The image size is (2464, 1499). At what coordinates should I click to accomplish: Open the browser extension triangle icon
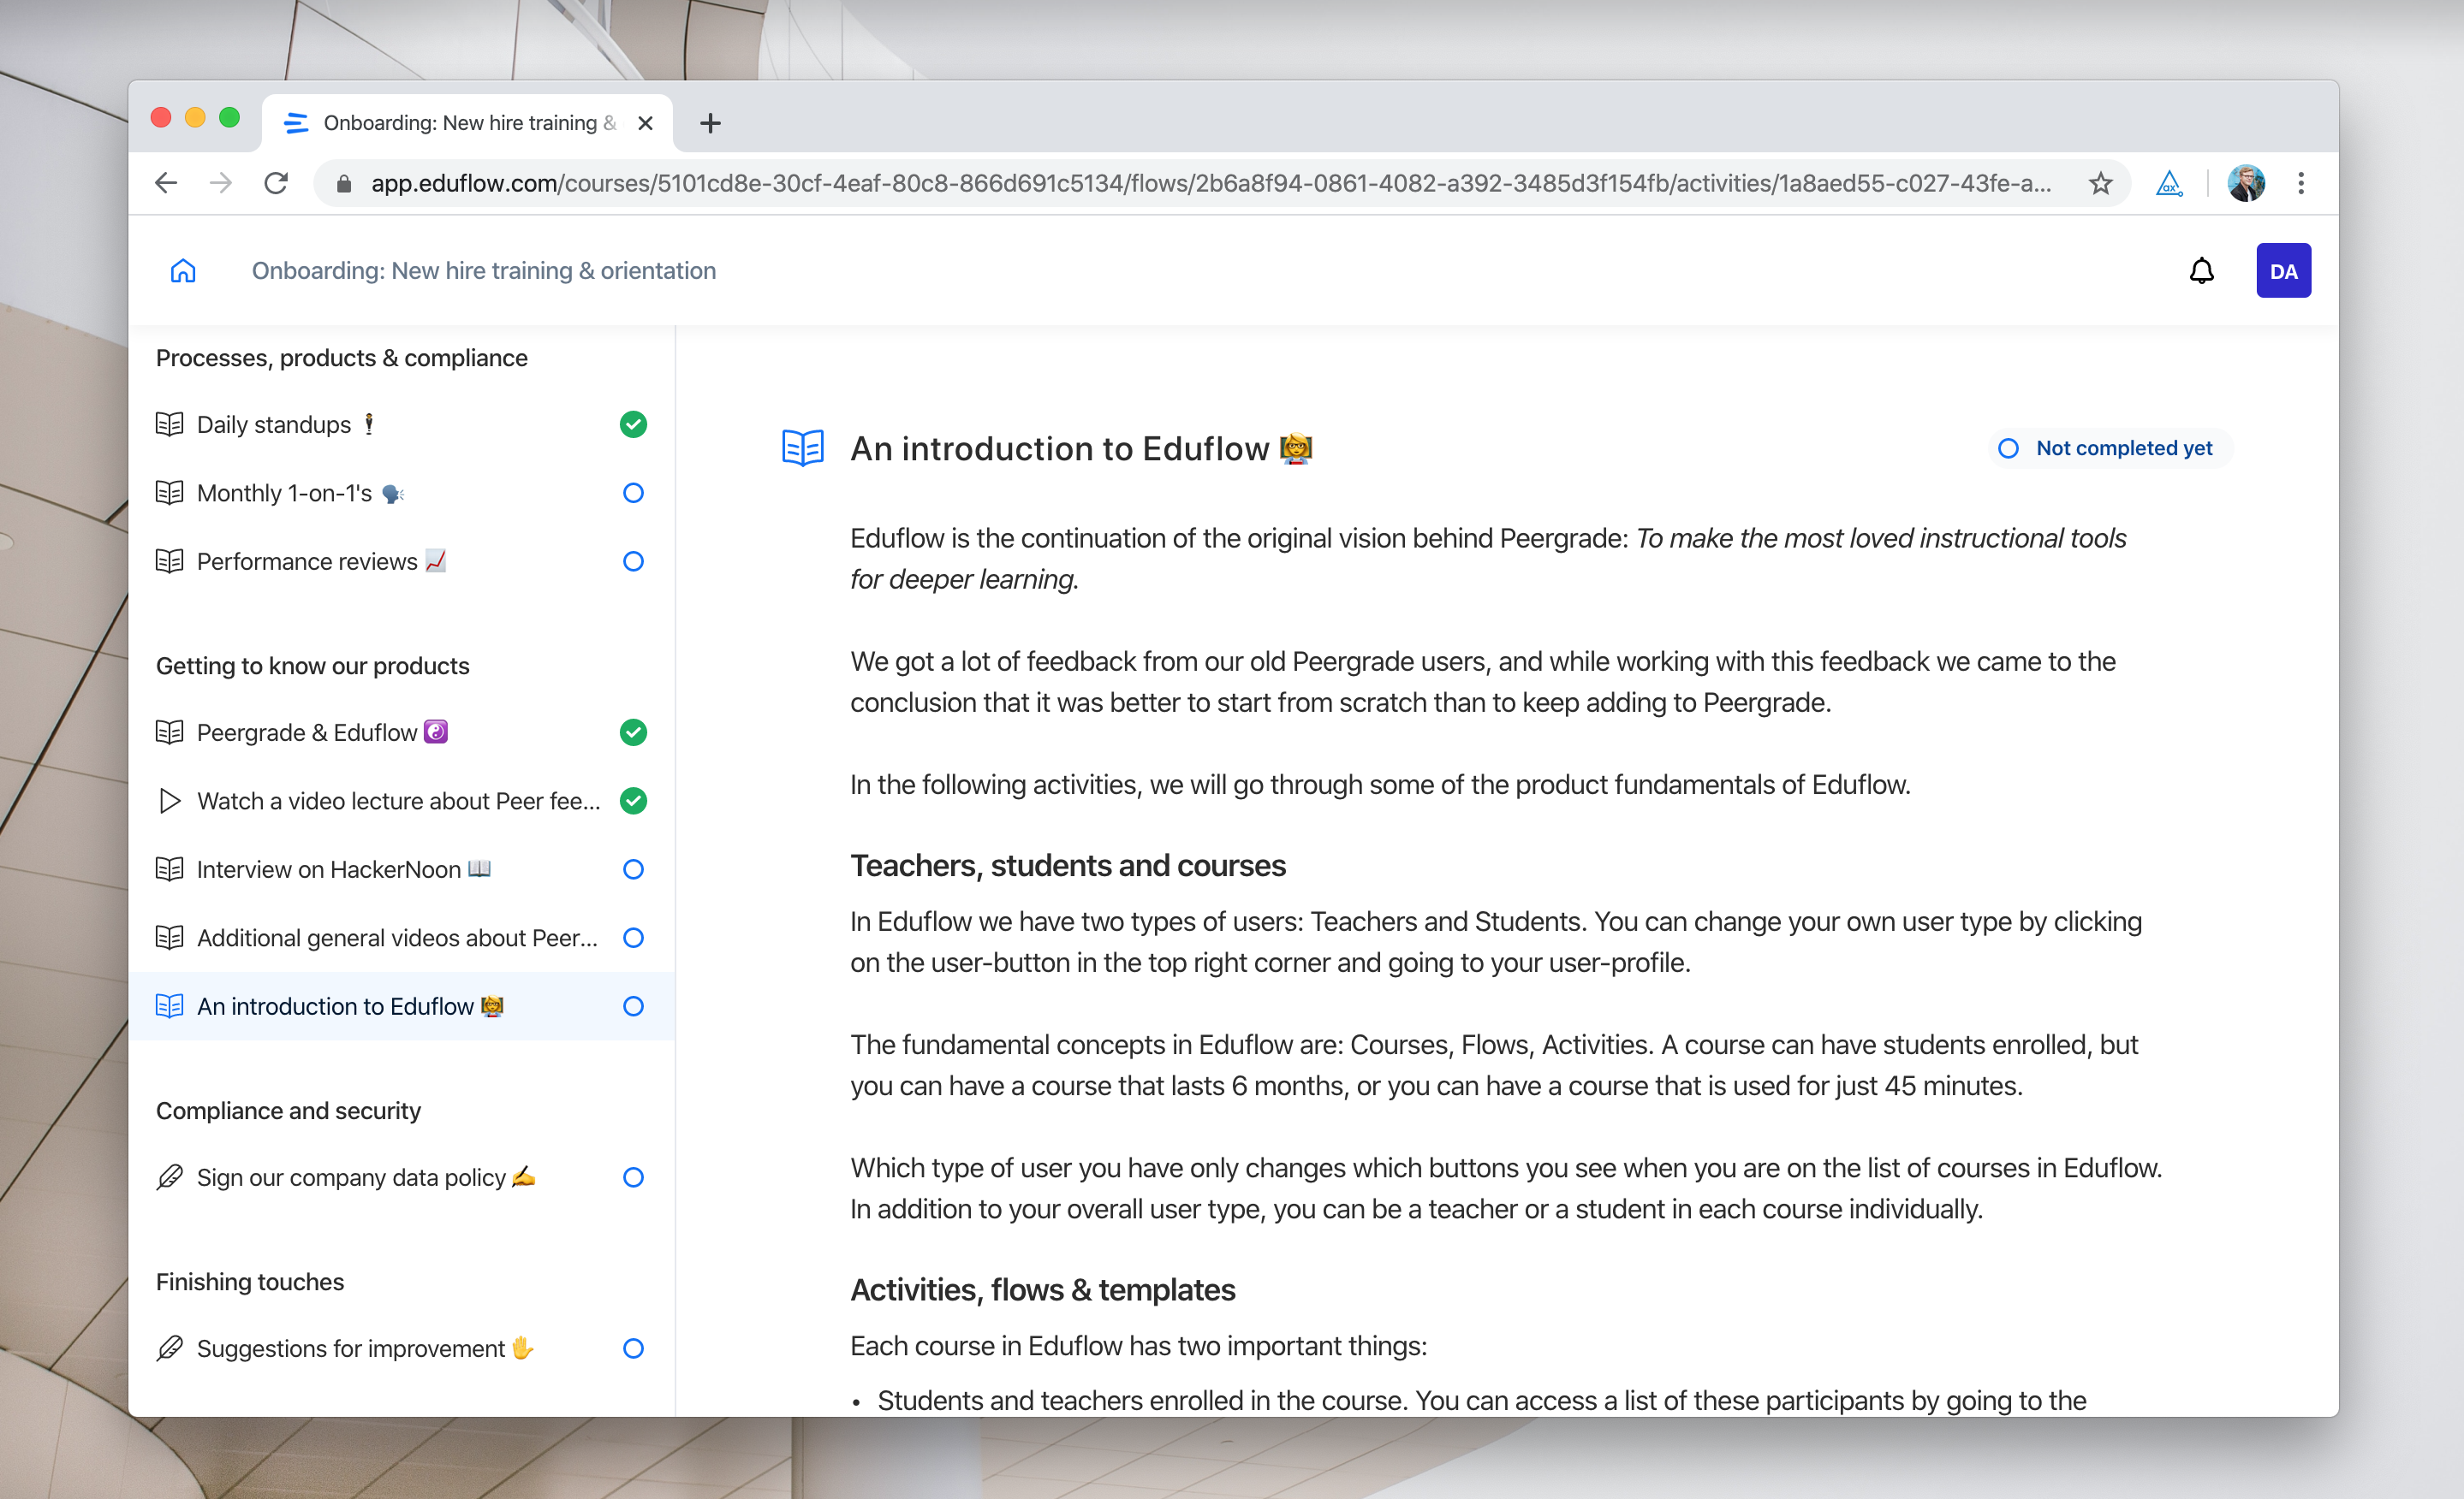pyautogui.click(x=2168, y=183)
